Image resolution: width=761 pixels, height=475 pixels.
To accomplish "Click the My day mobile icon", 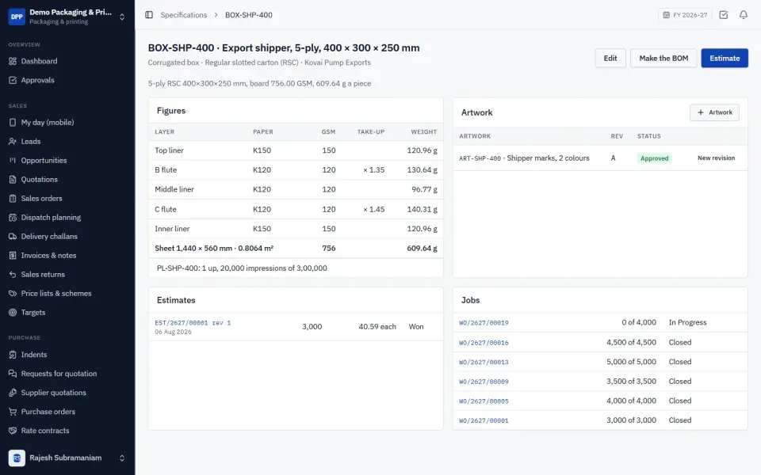I will (13, 122).
